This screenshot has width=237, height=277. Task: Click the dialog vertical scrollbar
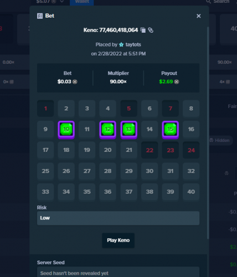pos(208,133)
